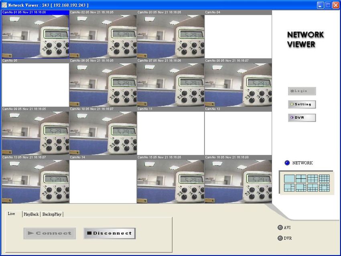Open the BackupPlay tab
Viewport: 341px width, 256px height.
pos(52,214)
